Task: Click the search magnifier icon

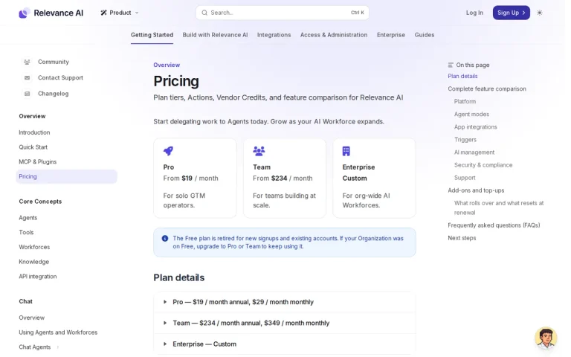Action: pyautogui.click(x=204, y=13)
